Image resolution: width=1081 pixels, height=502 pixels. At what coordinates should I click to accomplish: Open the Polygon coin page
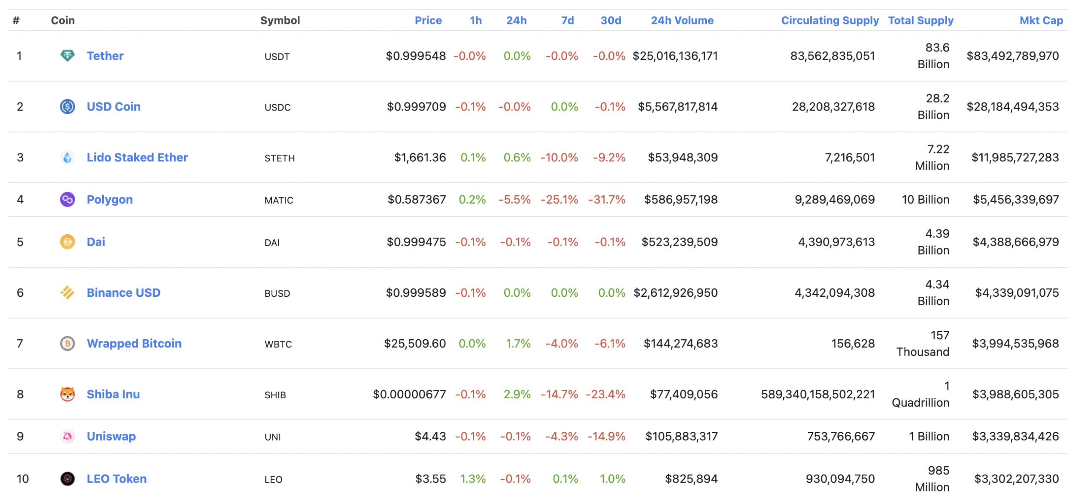pyautogui.click(x=109, y=199)
